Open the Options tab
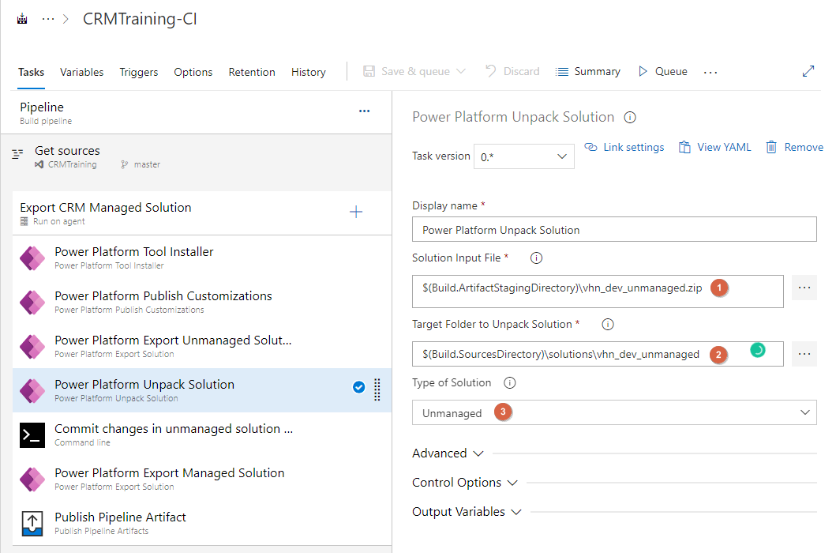The height and width of the screenshot is (553, 836). (x=193, y=72)
